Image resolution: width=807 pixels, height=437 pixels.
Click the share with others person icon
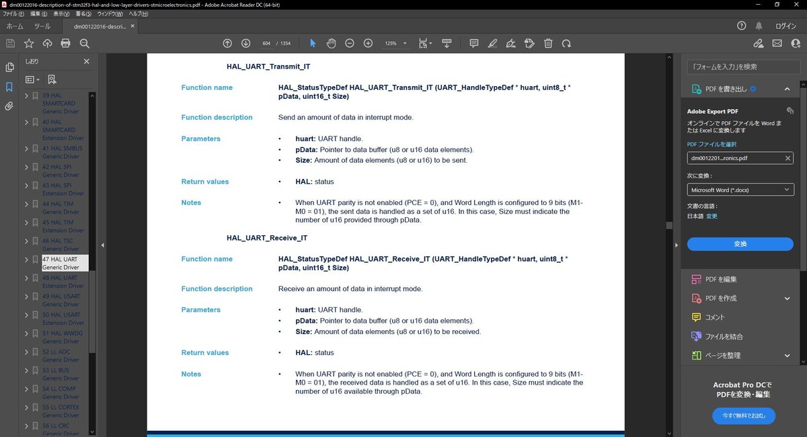[x=796, y=43]
